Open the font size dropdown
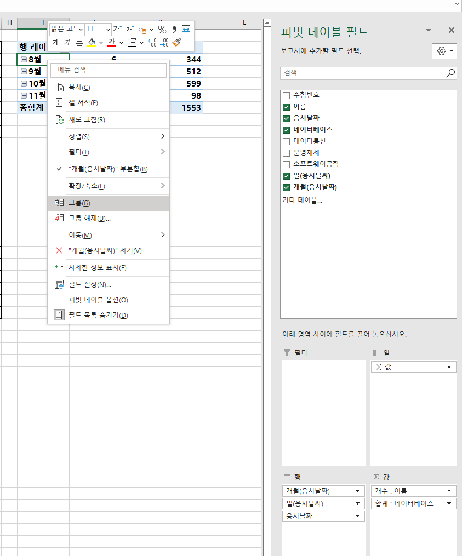Viewport: 462px width, 556px height. (x=107, y=29)
